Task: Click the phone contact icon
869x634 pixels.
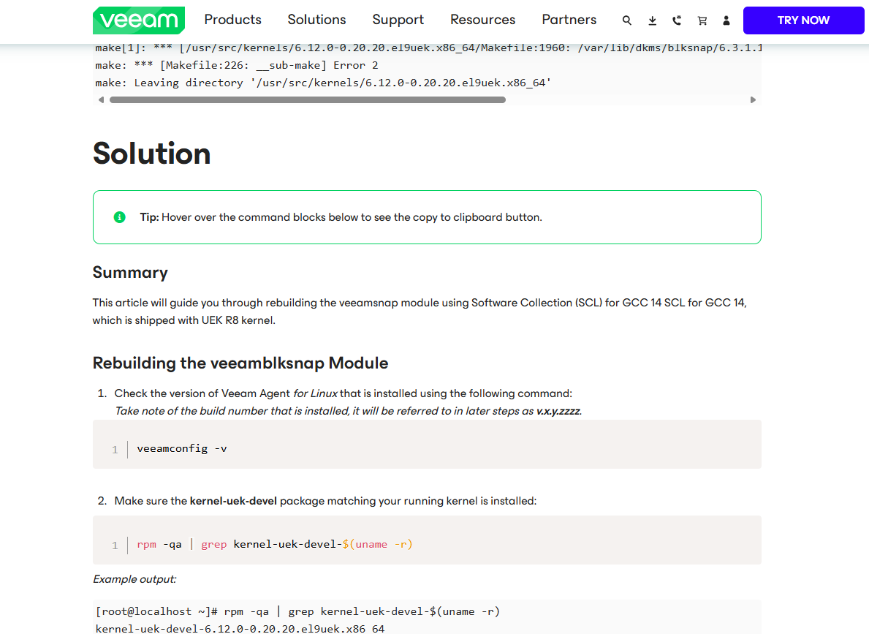Action: point(677,20)
